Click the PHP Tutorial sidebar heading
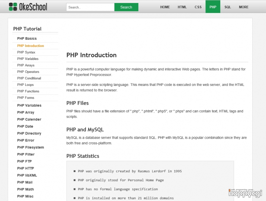The image size is (266, 201). coord(27,29)
